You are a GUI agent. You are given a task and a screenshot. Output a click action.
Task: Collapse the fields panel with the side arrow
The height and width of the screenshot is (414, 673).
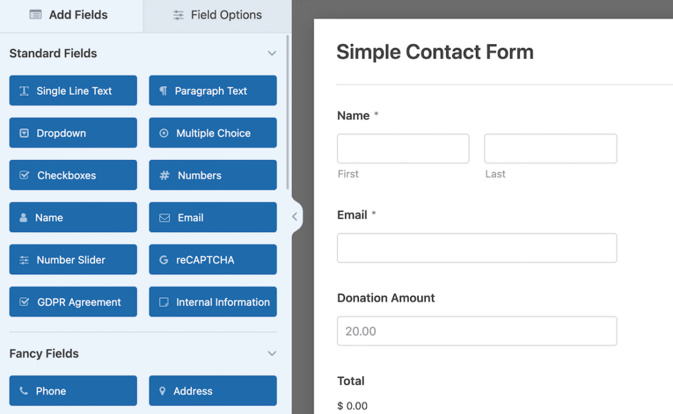point(294,215)
